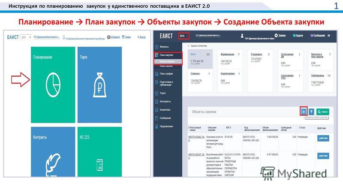Click the ЕАИСТ logo in the tile home screen
The height and width of the screenshot is (193, 343).
13,37
